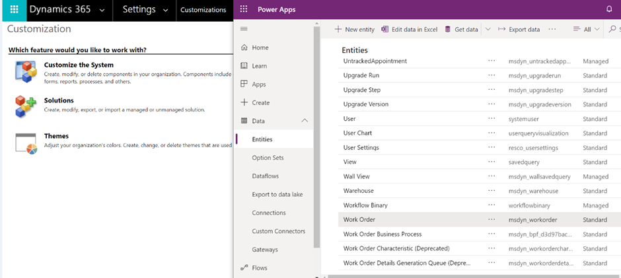
Task: Click the Edit data in Excel icon
Action: click(384, 29)
